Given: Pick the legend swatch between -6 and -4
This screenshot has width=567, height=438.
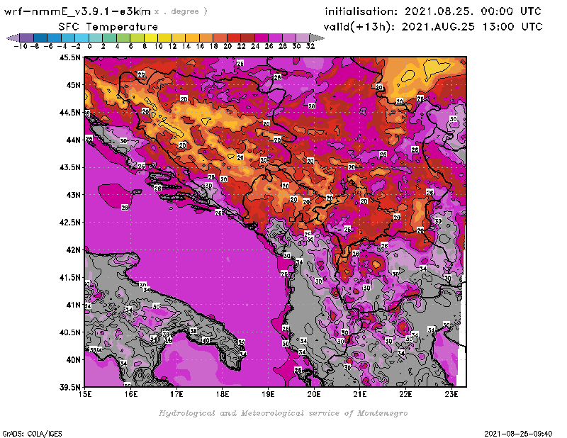Looking at the screenshot, I should [55, 38].
